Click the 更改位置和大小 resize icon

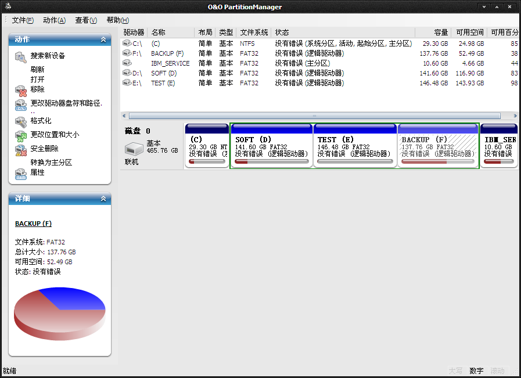coord(20,136)
